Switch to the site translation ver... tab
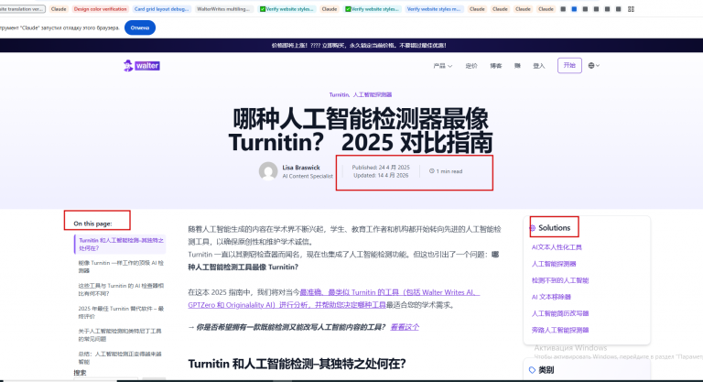703x382 pixels. 22,9
